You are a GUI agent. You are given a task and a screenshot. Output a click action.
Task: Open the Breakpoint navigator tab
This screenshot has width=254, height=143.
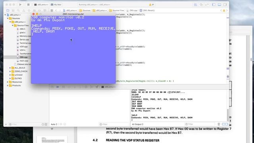tap(40, 10)
